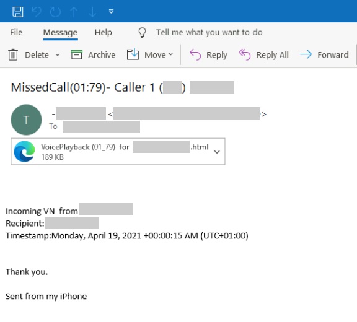Click the Undo arrow icon
Screen dimensions: 357x322
click(x=37, y=12)
